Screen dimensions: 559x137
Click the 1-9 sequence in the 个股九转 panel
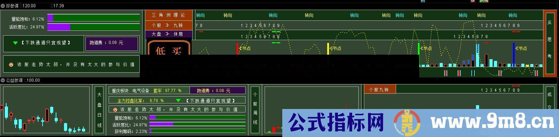tap(500, 90)
